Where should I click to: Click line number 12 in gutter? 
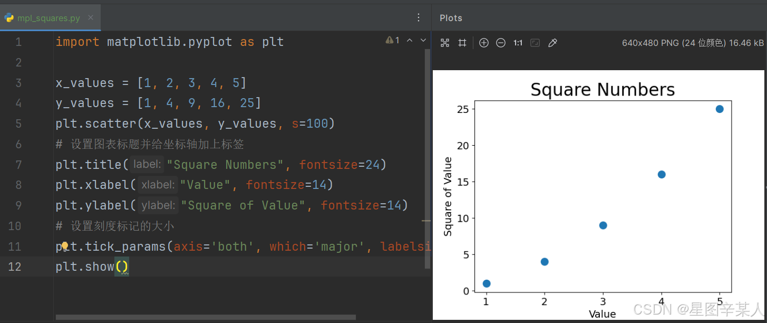pos(15,267)
